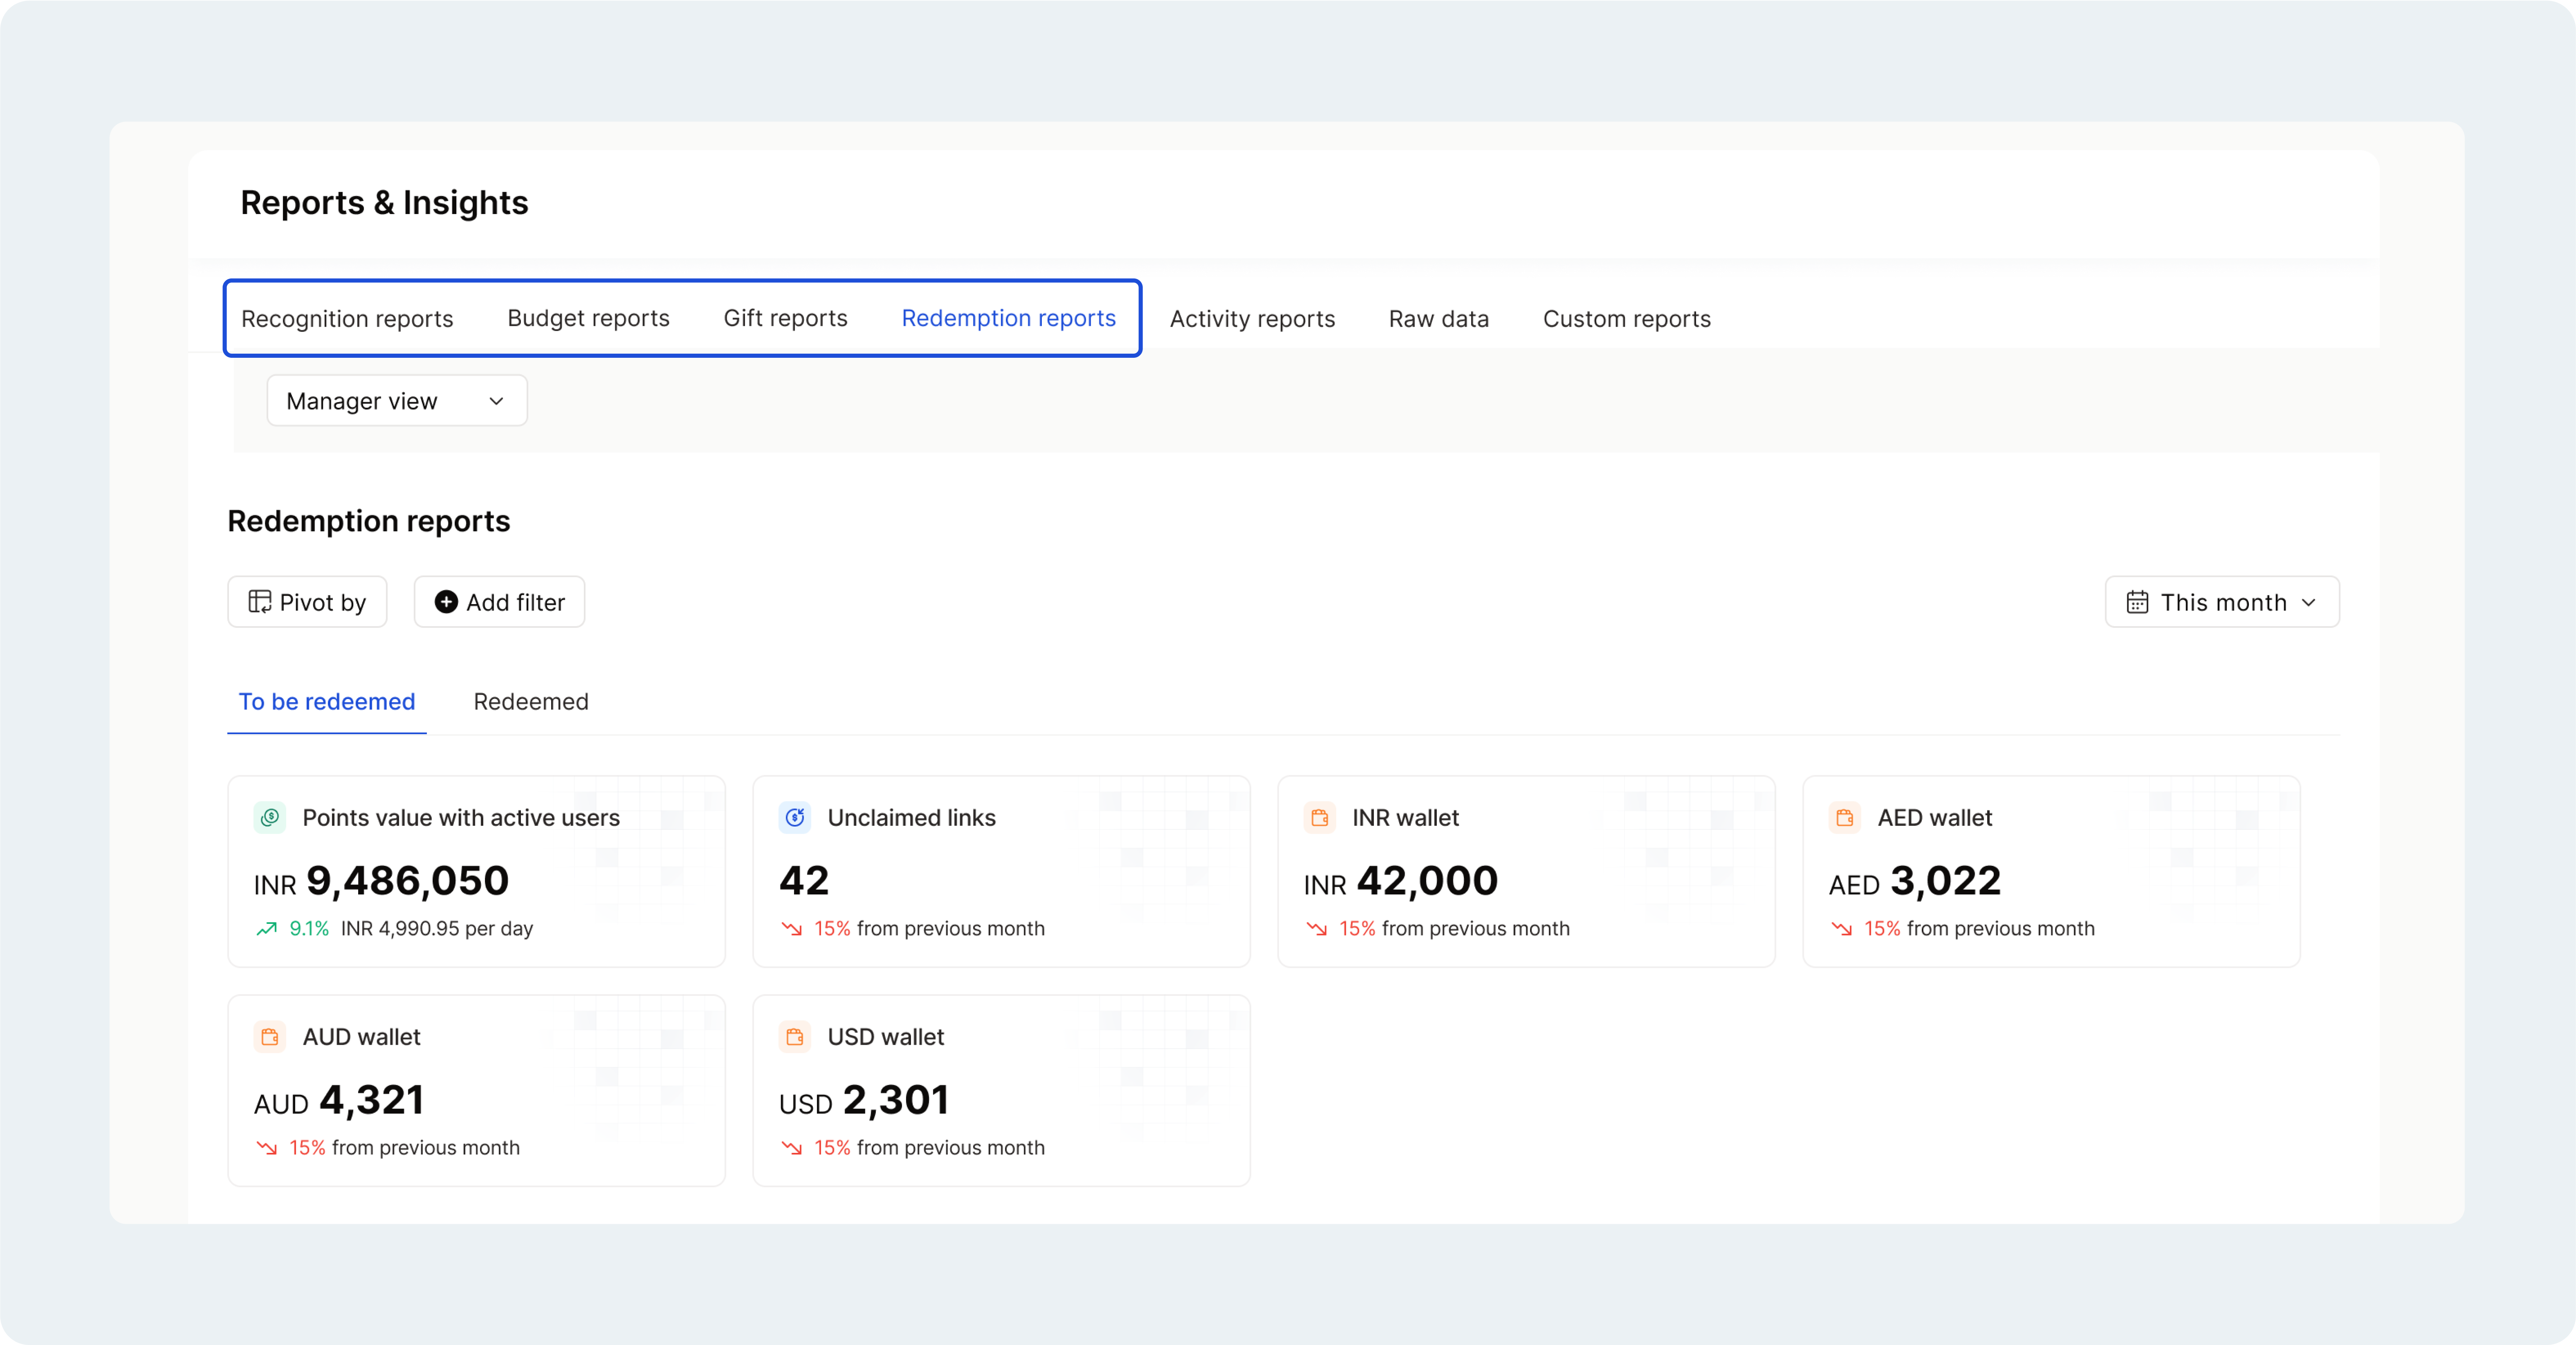This screenshot has height=1345, width=2576.
Task: Go to the Activity reports tab
Action: [x=1252, y=319]
